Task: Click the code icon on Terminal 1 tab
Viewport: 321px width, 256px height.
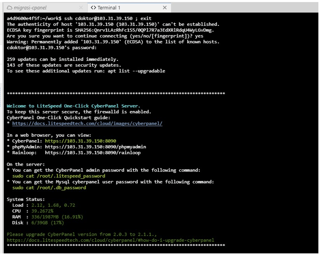Action: pyautogui.click(x=94, y=8)
